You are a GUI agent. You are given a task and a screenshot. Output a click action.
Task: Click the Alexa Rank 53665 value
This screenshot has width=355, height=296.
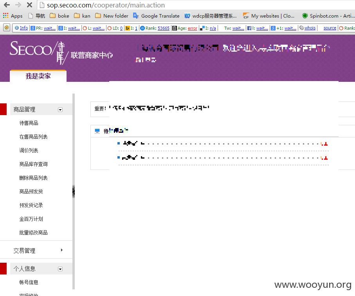tap(164, 28)
